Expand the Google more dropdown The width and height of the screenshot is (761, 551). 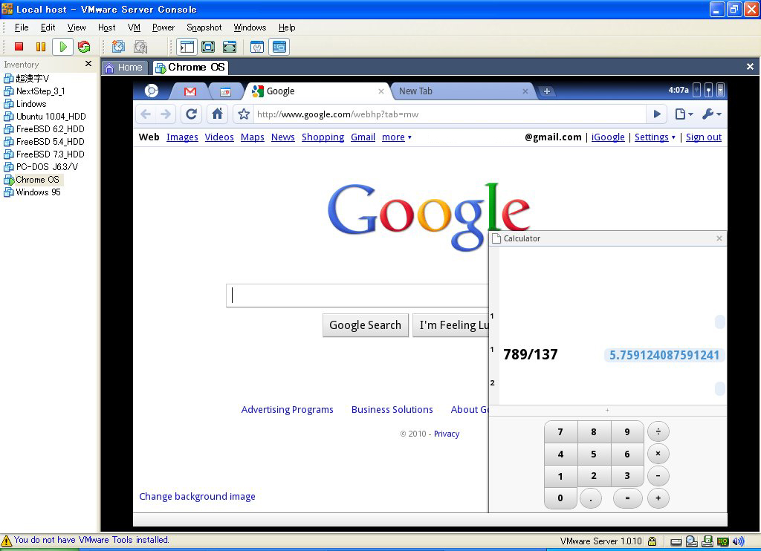pos(397,137)
